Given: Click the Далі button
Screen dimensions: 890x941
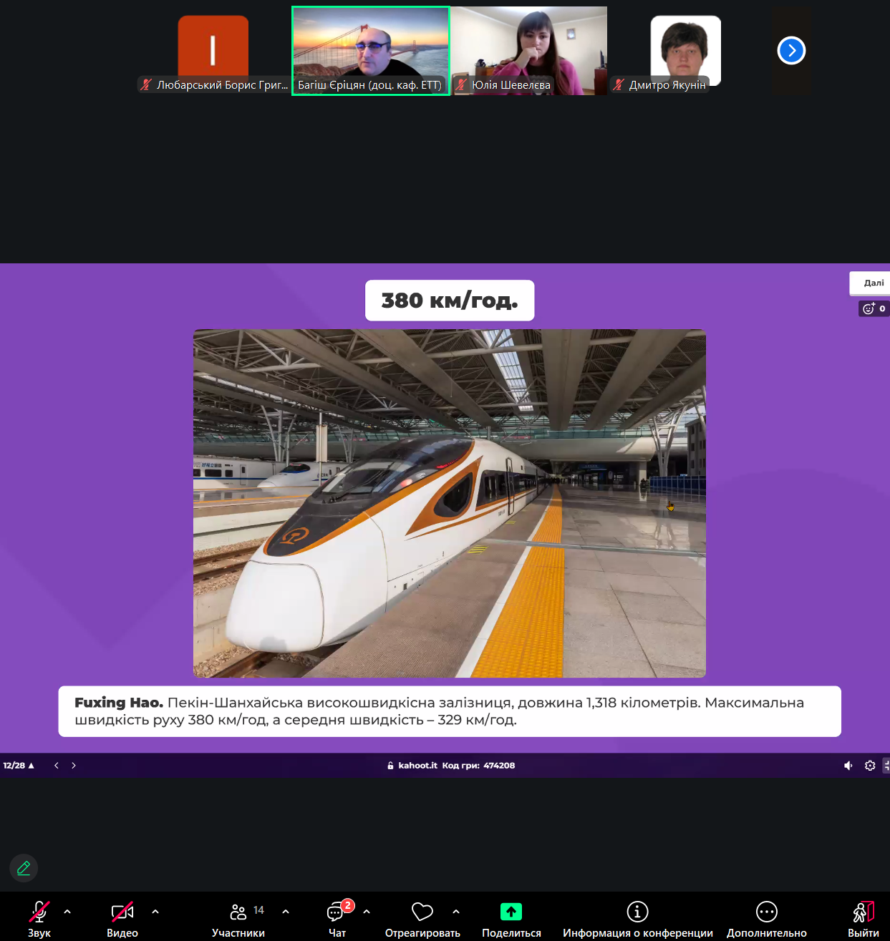Looking at the screenshot, I should click(873, 283).
